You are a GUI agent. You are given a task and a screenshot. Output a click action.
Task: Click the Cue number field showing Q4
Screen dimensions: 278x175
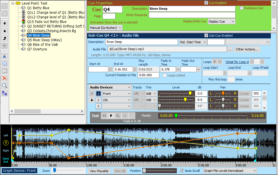pyautogui.click(x=113, y=9)
